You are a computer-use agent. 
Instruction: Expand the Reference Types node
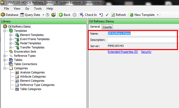[x=4, y=56]
